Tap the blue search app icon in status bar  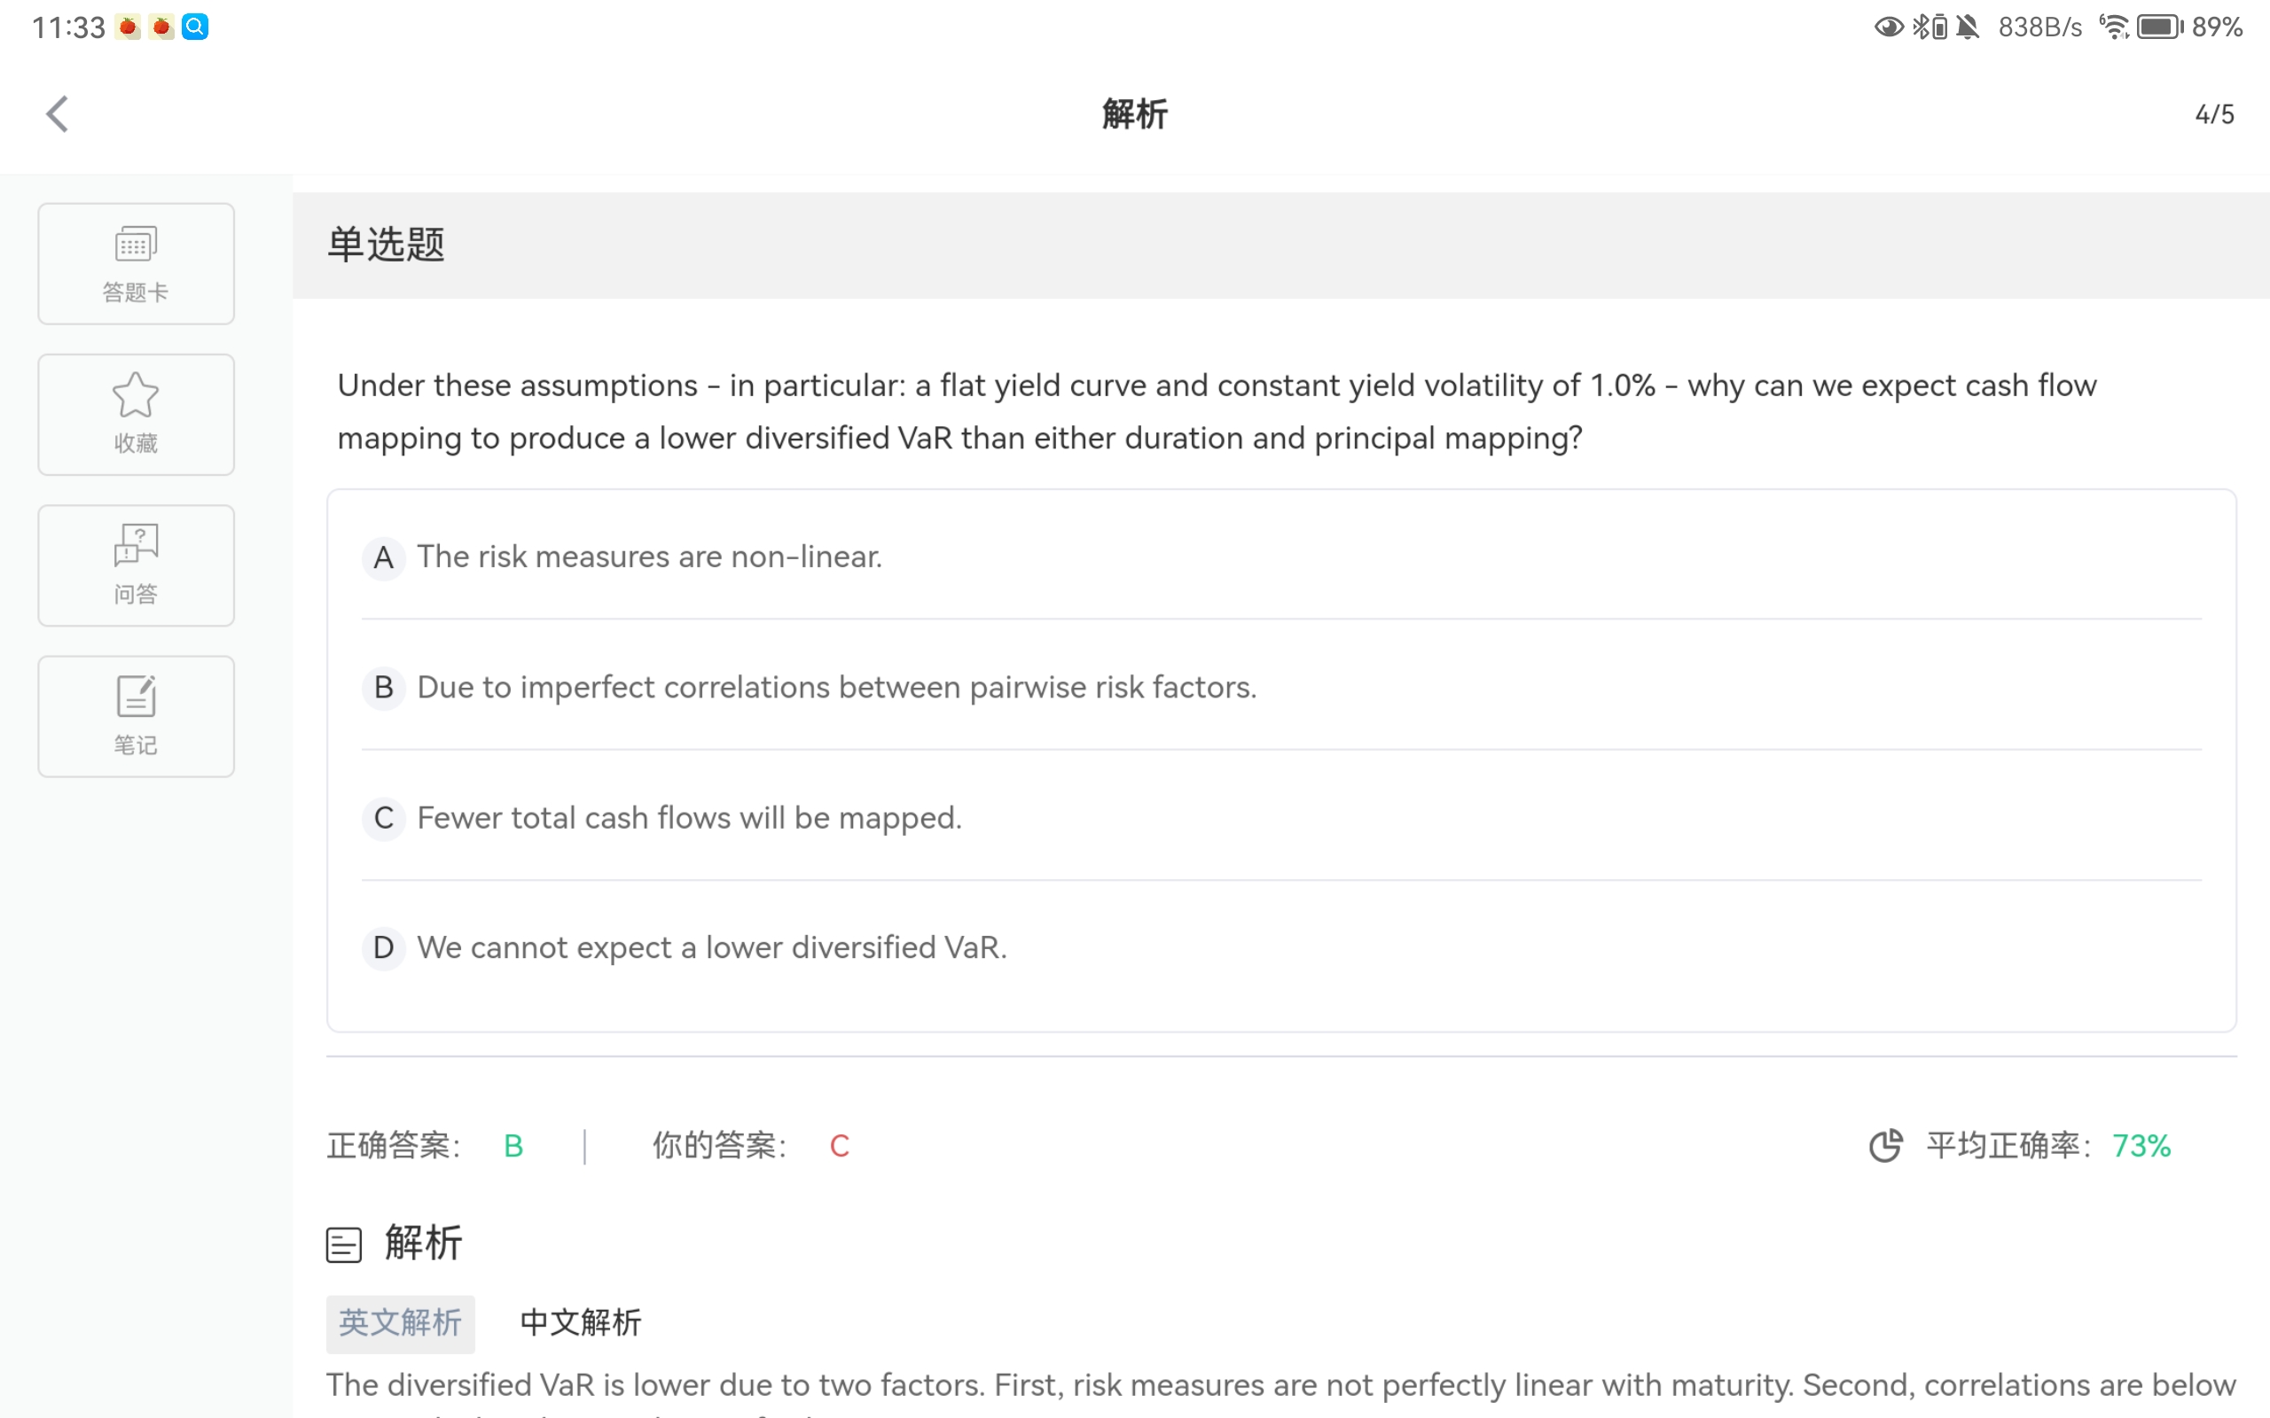coord(195,27)
